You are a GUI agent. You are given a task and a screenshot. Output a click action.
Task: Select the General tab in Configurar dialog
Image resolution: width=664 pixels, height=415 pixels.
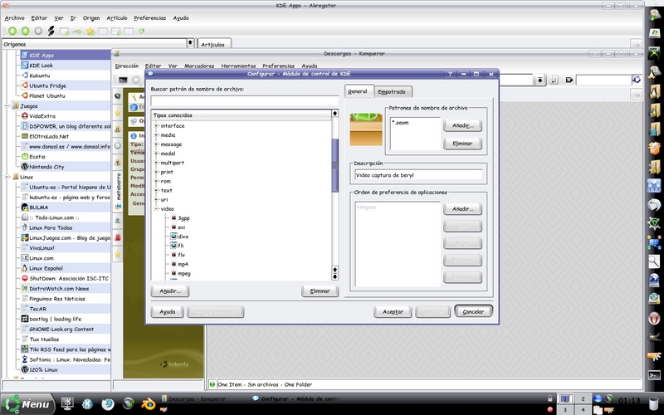click(358, 91)
